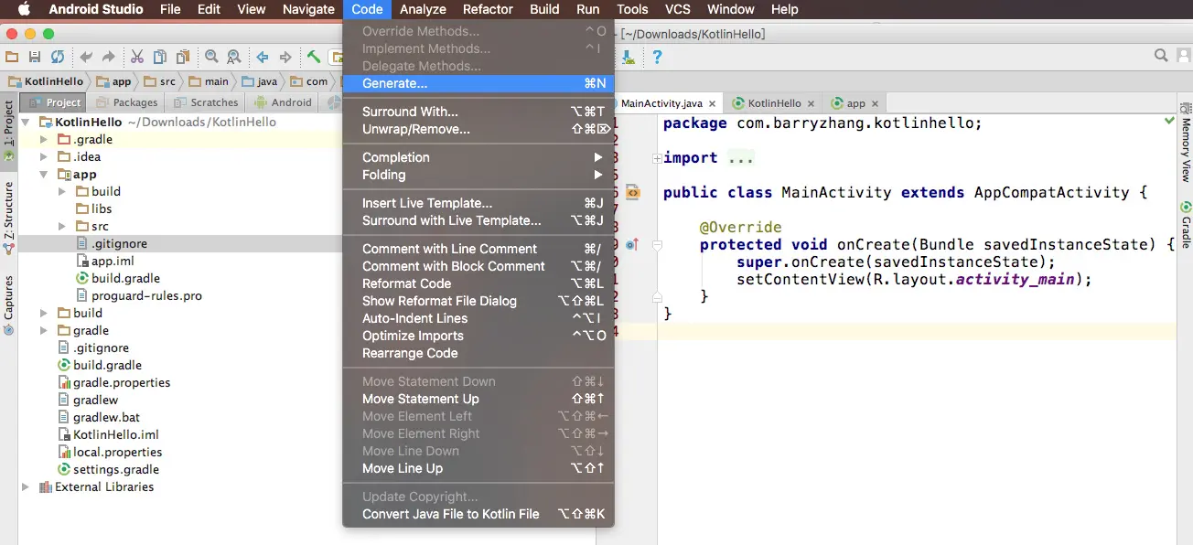
Task: Click the src breadcrumb in navigation bar
Action: pyautogui.click(x=160, y=81)
